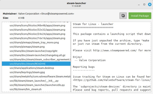Close the steam-launcher window
This screenshot has width=153, height=94.
point(150,4)
